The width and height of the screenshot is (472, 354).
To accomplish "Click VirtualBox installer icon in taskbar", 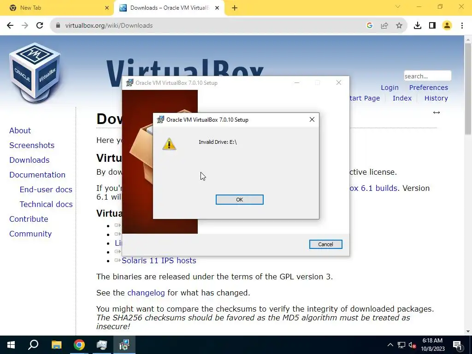I will tap(124, 345).
